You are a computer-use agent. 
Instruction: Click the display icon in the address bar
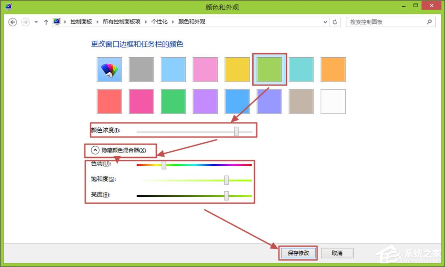pyautogui.click(x=57, y=21)
